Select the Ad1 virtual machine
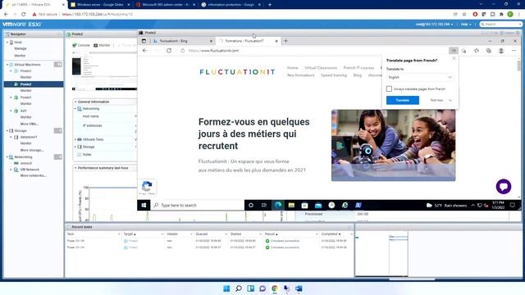Viewport: 525px width, 295px height. 23,111
